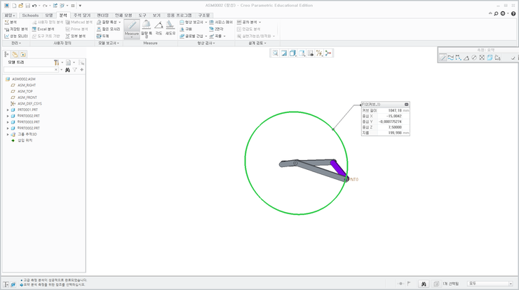Click the saved analysis (저장된 분석) button

point(16,29)
